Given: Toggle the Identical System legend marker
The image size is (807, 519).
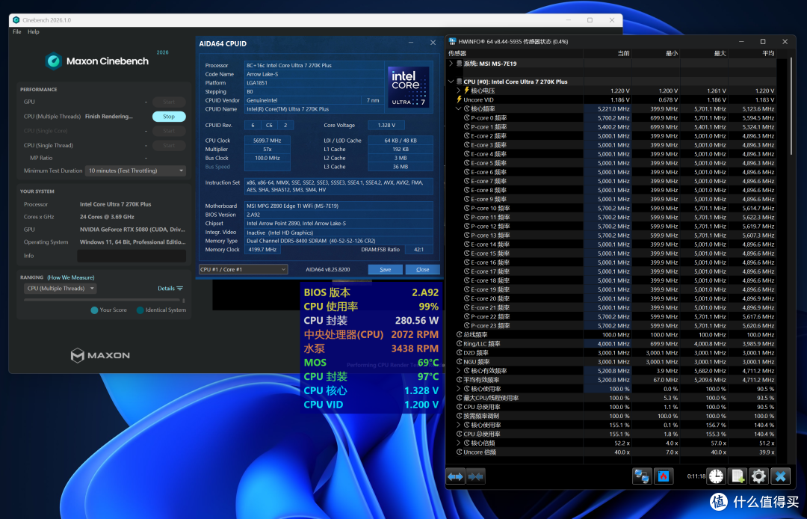Looking at the screenshot, I should click(x=140, y=310).
